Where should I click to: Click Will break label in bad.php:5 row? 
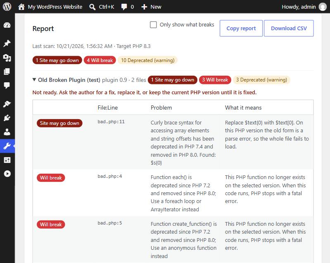click(51, 225)
